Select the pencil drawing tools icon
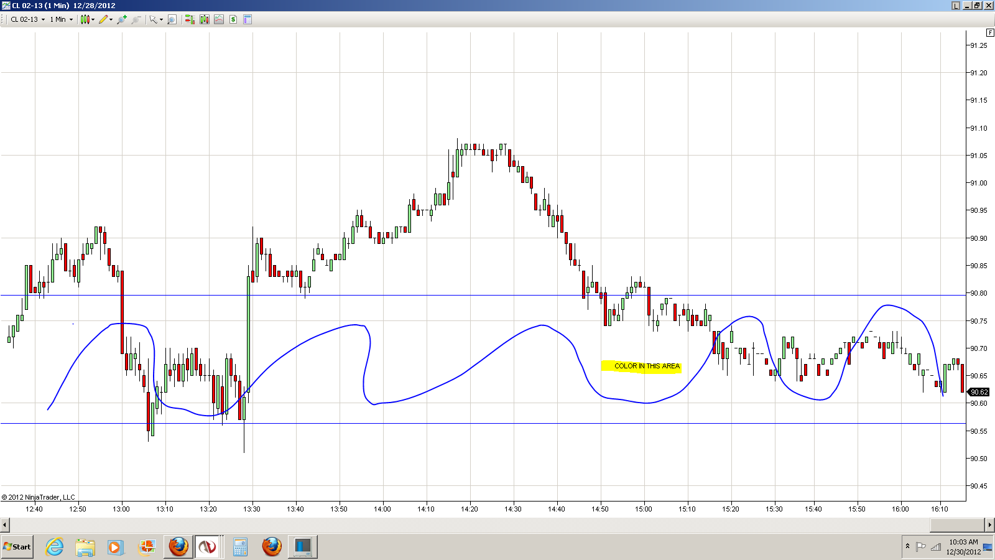The width and height of the screenshot is (995, 560). (x=103, y=19)
